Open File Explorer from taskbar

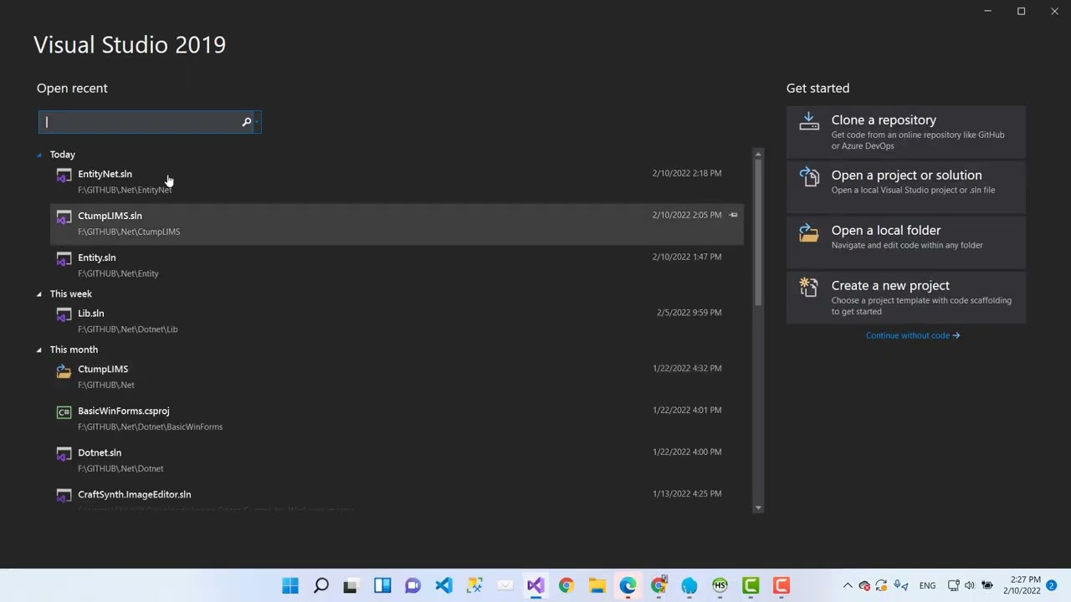[597, 585]
